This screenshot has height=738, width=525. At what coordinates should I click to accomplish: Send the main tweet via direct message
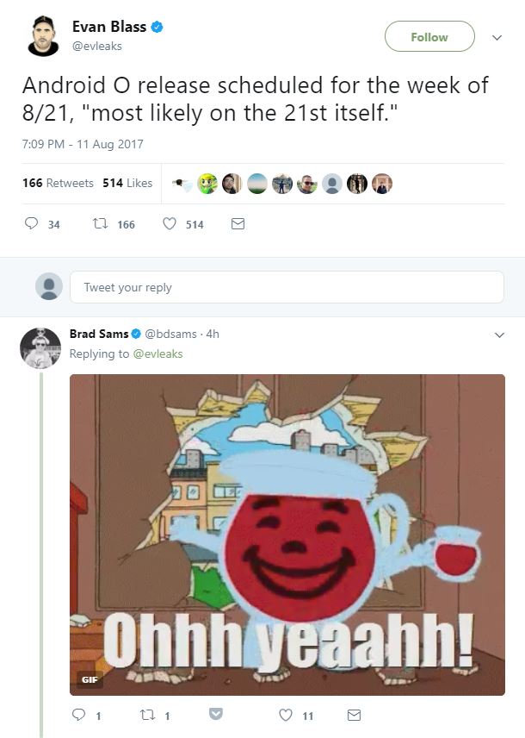pos(238,224)
